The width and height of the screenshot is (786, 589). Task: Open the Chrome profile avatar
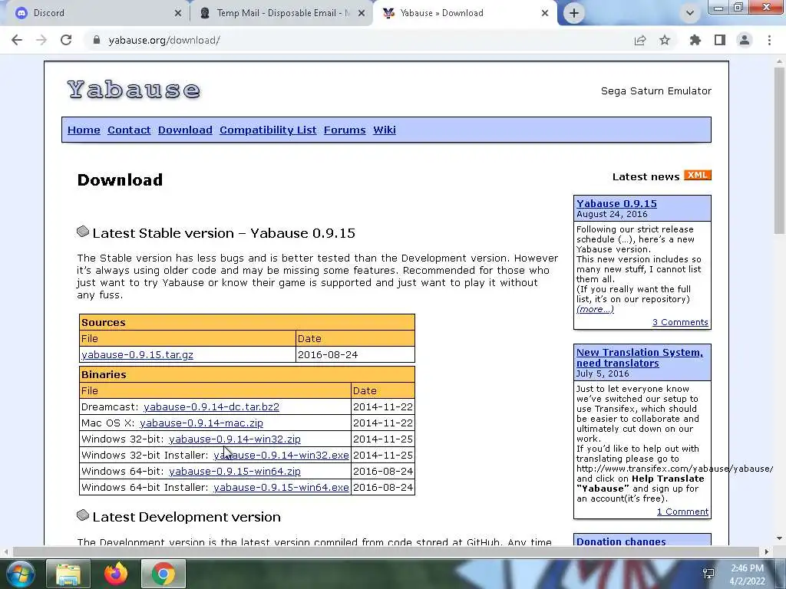[745, 40]
